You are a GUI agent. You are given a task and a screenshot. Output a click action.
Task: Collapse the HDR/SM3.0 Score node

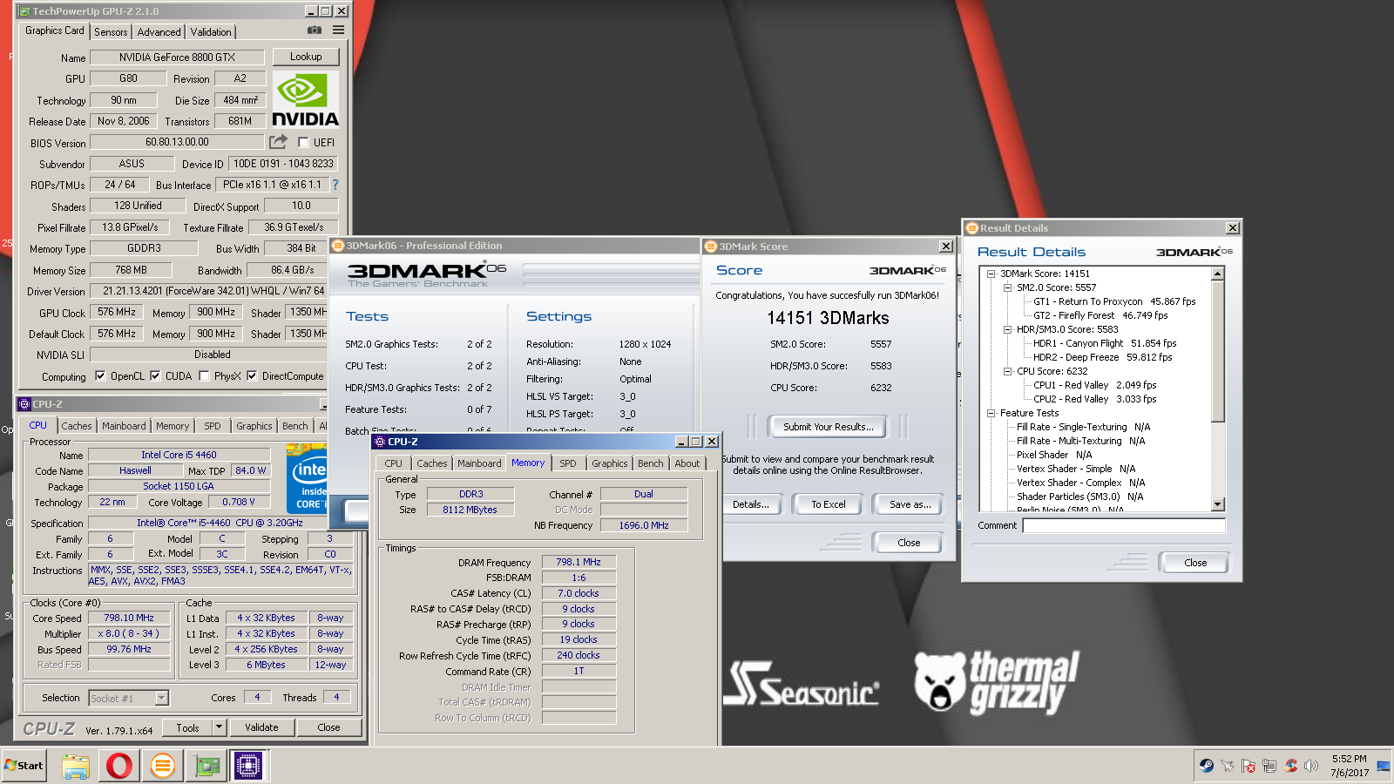click(x=1007, y=329)
